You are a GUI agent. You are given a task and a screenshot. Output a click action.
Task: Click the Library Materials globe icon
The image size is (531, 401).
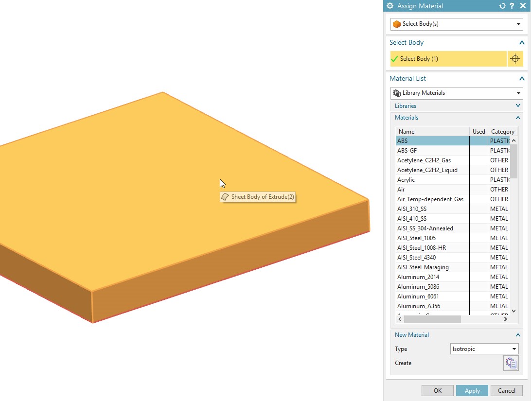[396, 93]
